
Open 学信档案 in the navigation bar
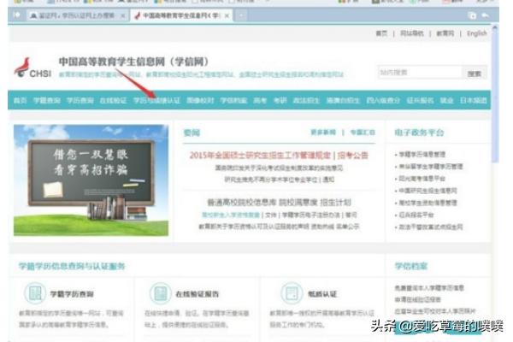tap(233, 100)
